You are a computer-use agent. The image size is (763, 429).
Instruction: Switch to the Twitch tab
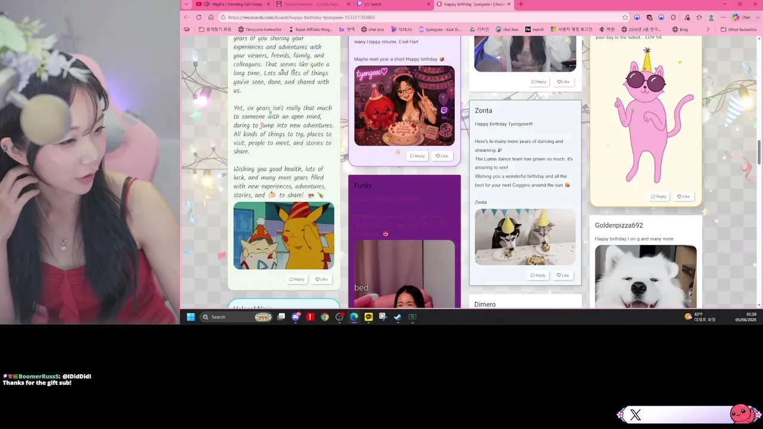click(x=393, y=4)
